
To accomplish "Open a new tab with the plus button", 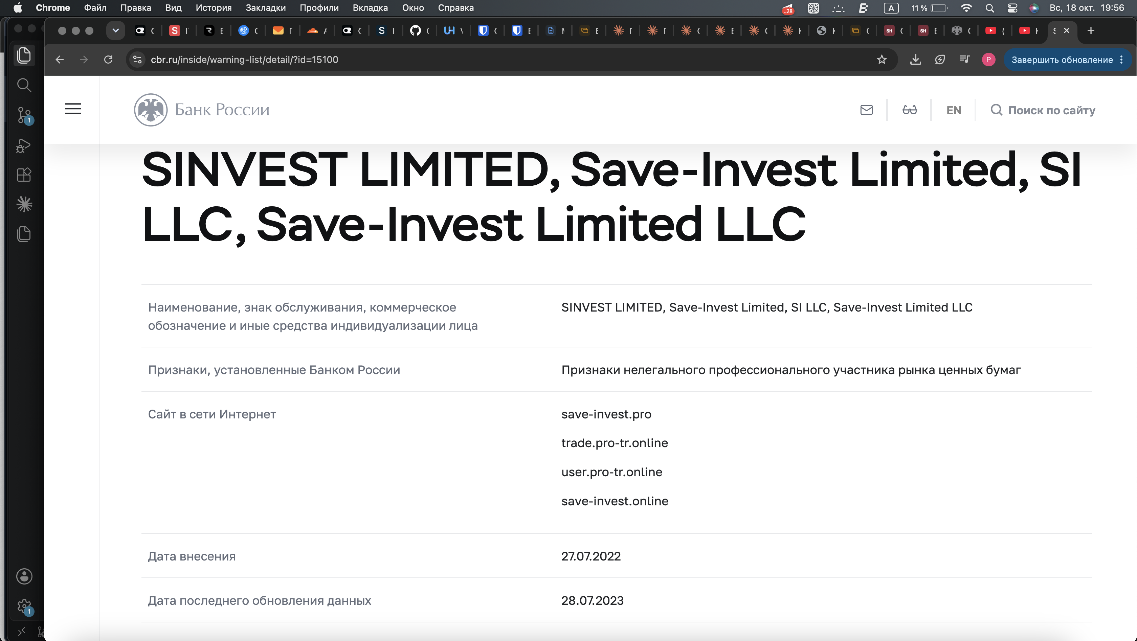I will pos(1091,30).
